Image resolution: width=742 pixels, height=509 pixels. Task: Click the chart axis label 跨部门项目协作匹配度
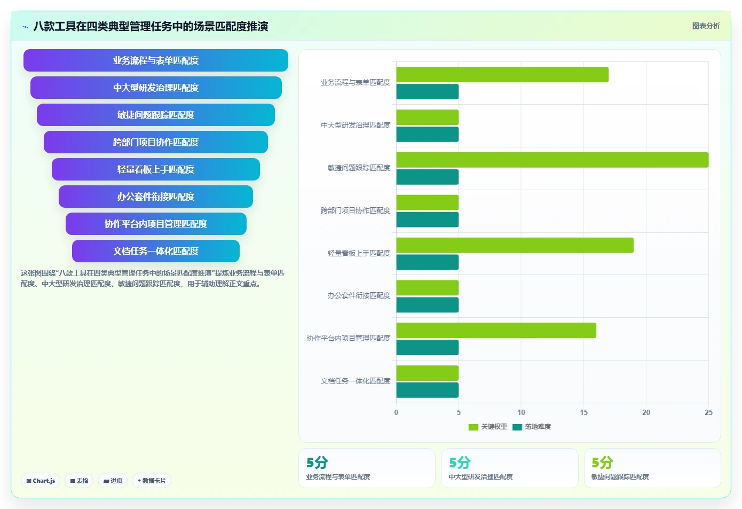(356, 210)
